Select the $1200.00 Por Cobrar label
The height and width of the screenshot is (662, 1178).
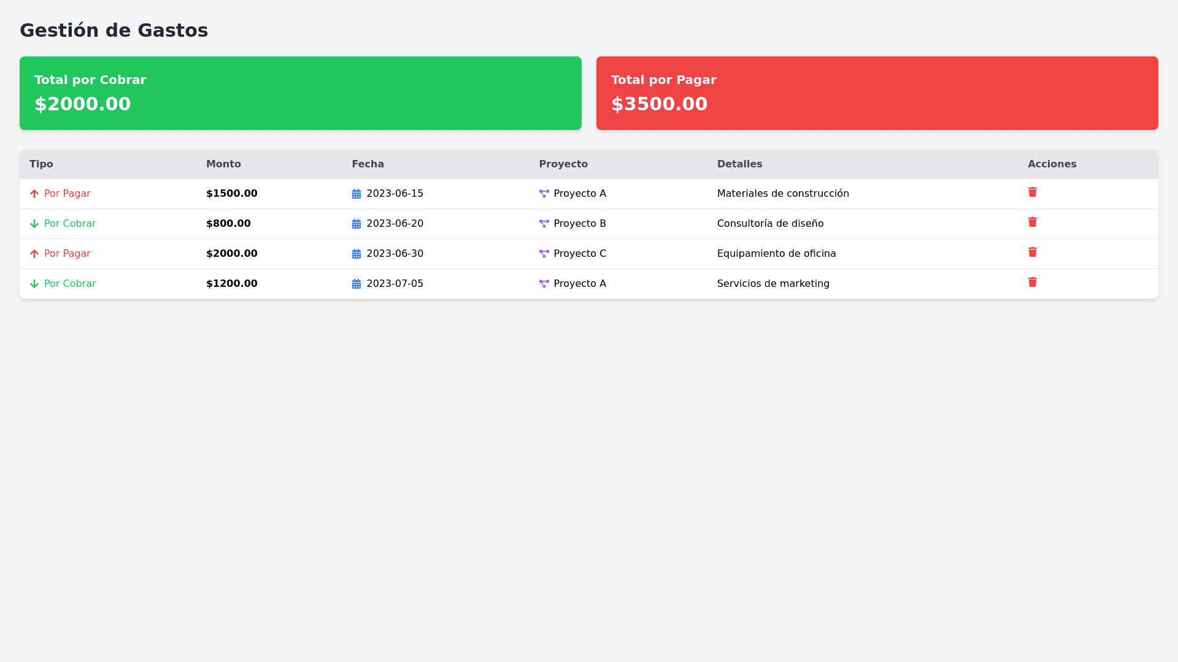point(70,284)
